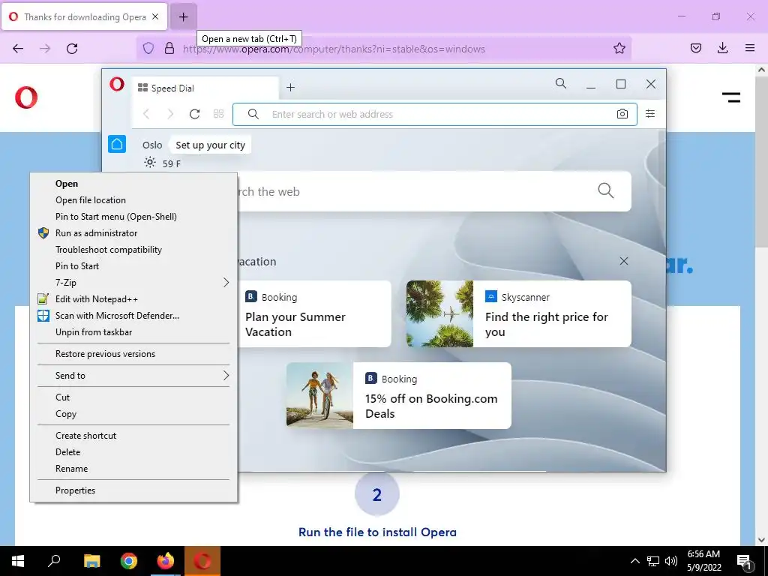Choose Edit with Notepad++
The width and height of the screenshot is (768, 576).
(x=133, y=299)
